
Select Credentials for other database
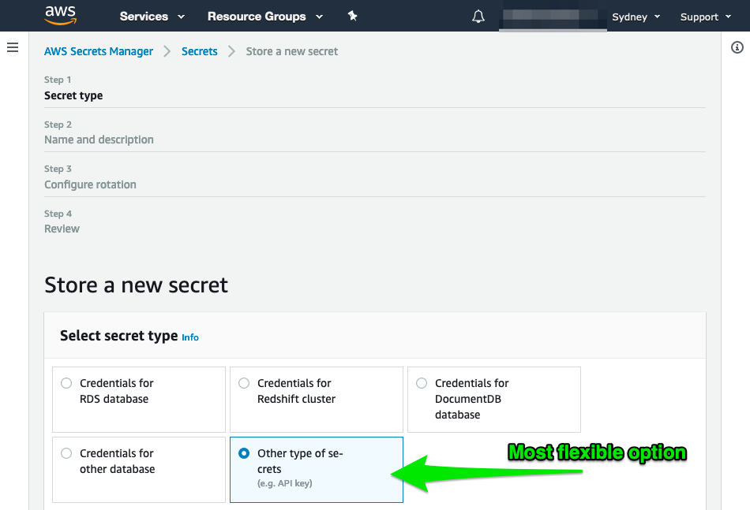(x=139, y=470)
